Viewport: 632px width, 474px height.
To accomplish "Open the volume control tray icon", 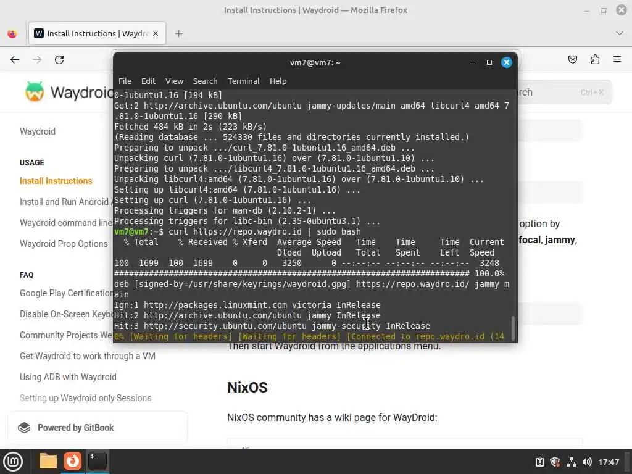I will tap(586, 462).
